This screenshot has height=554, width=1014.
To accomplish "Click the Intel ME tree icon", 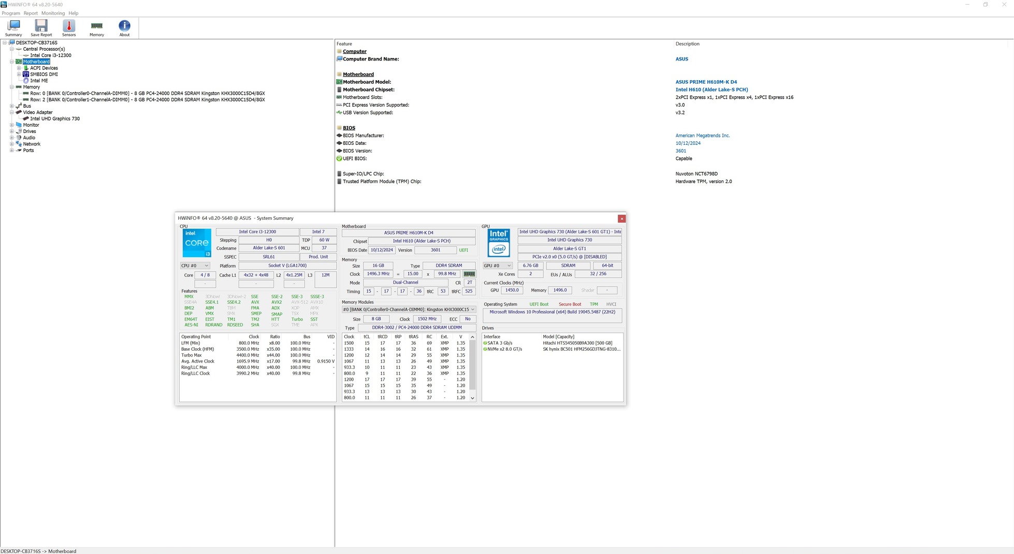I will pyautogui.click(x=26, y=81).
